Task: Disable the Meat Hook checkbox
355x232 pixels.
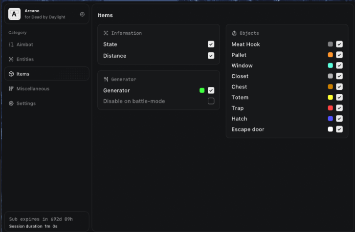Action: pos(339,44)
